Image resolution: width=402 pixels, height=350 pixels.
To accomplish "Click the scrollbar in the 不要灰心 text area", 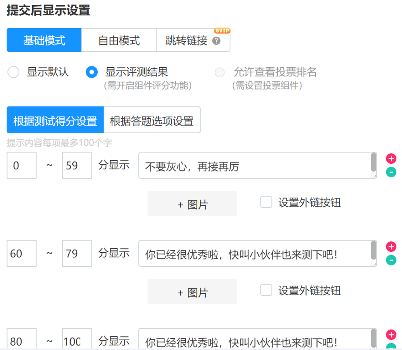I will pos(374,162).
